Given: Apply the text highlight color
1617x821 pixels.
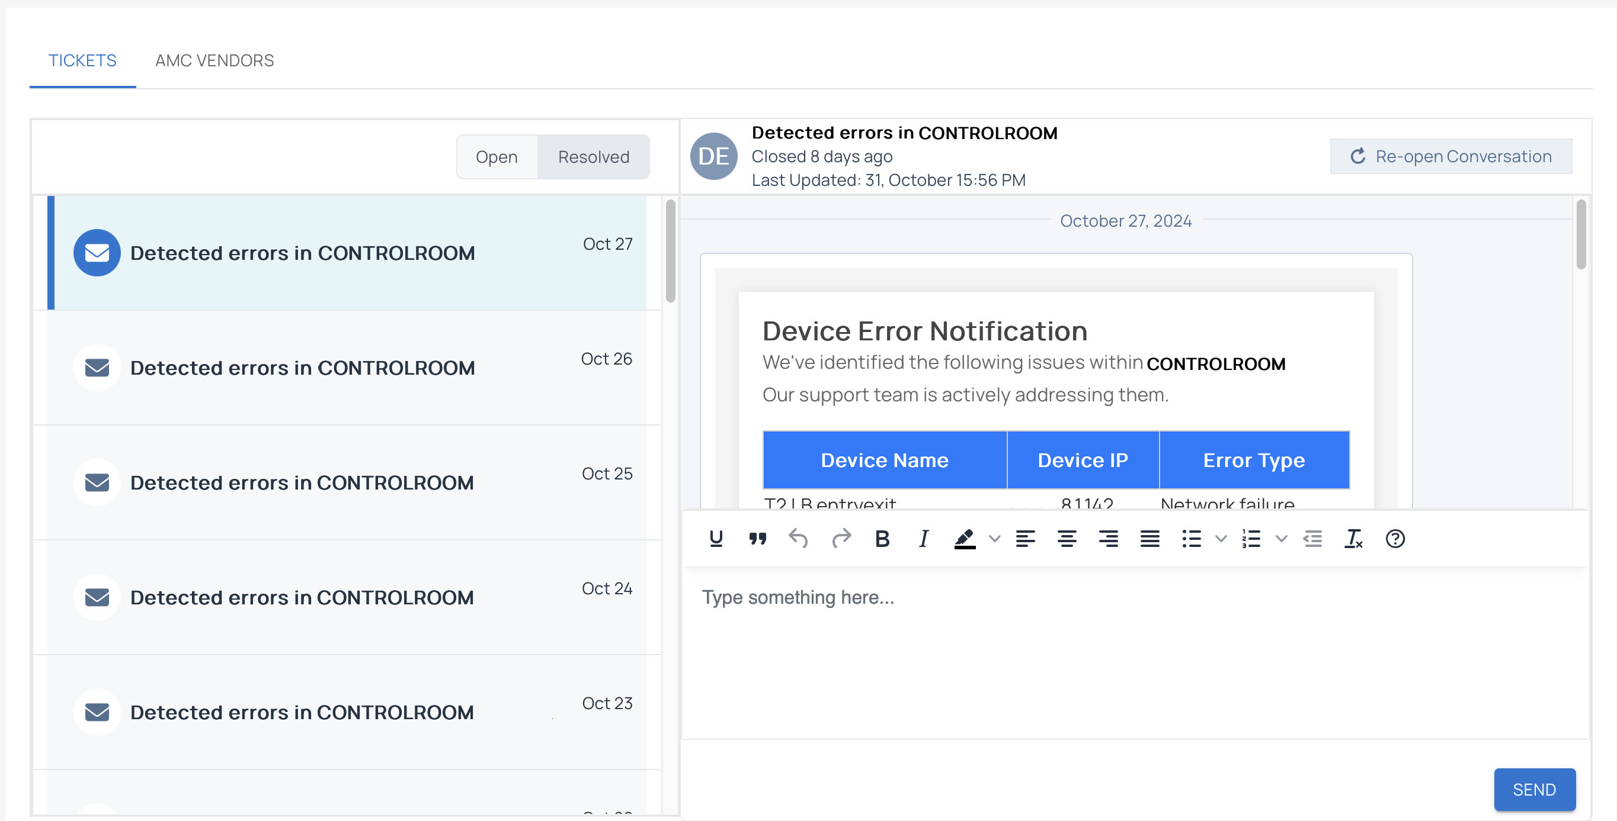Looking at the screenshot, I should click(x=965, y=539).
